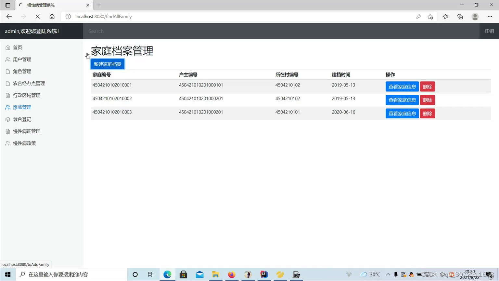The width and height of the screenshot is (499, 281).
Task: Close the 慢性病管理系统 tab
Action: click(x=88, y=5)
